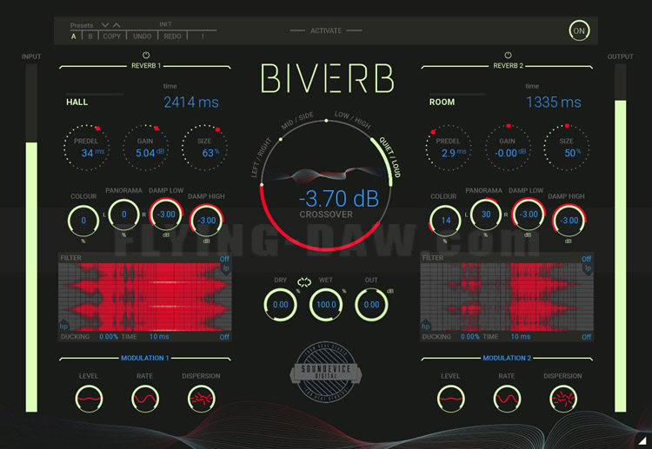Click Reverb 1 filter lp handle
Screen dimensions: 652x449
tap(226, 268)
